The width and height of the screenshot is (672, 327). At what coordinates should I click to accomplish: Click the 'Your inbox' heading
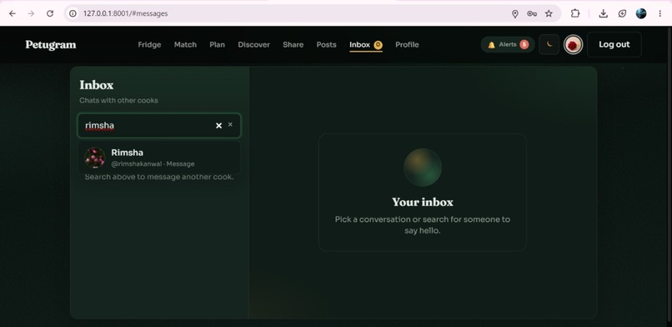423,202
